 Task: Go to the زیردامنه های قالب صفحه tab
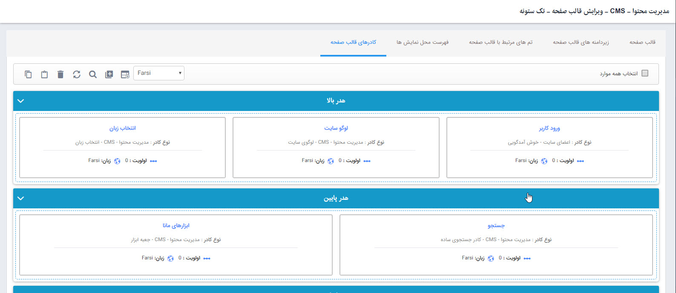pos(581,42)
